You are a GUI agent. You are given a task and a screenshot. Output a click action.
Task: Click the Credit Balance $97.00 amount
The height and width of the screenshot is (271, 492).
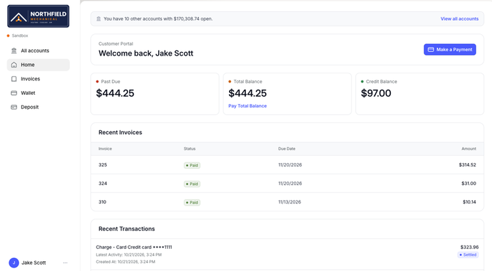point(376,93)
